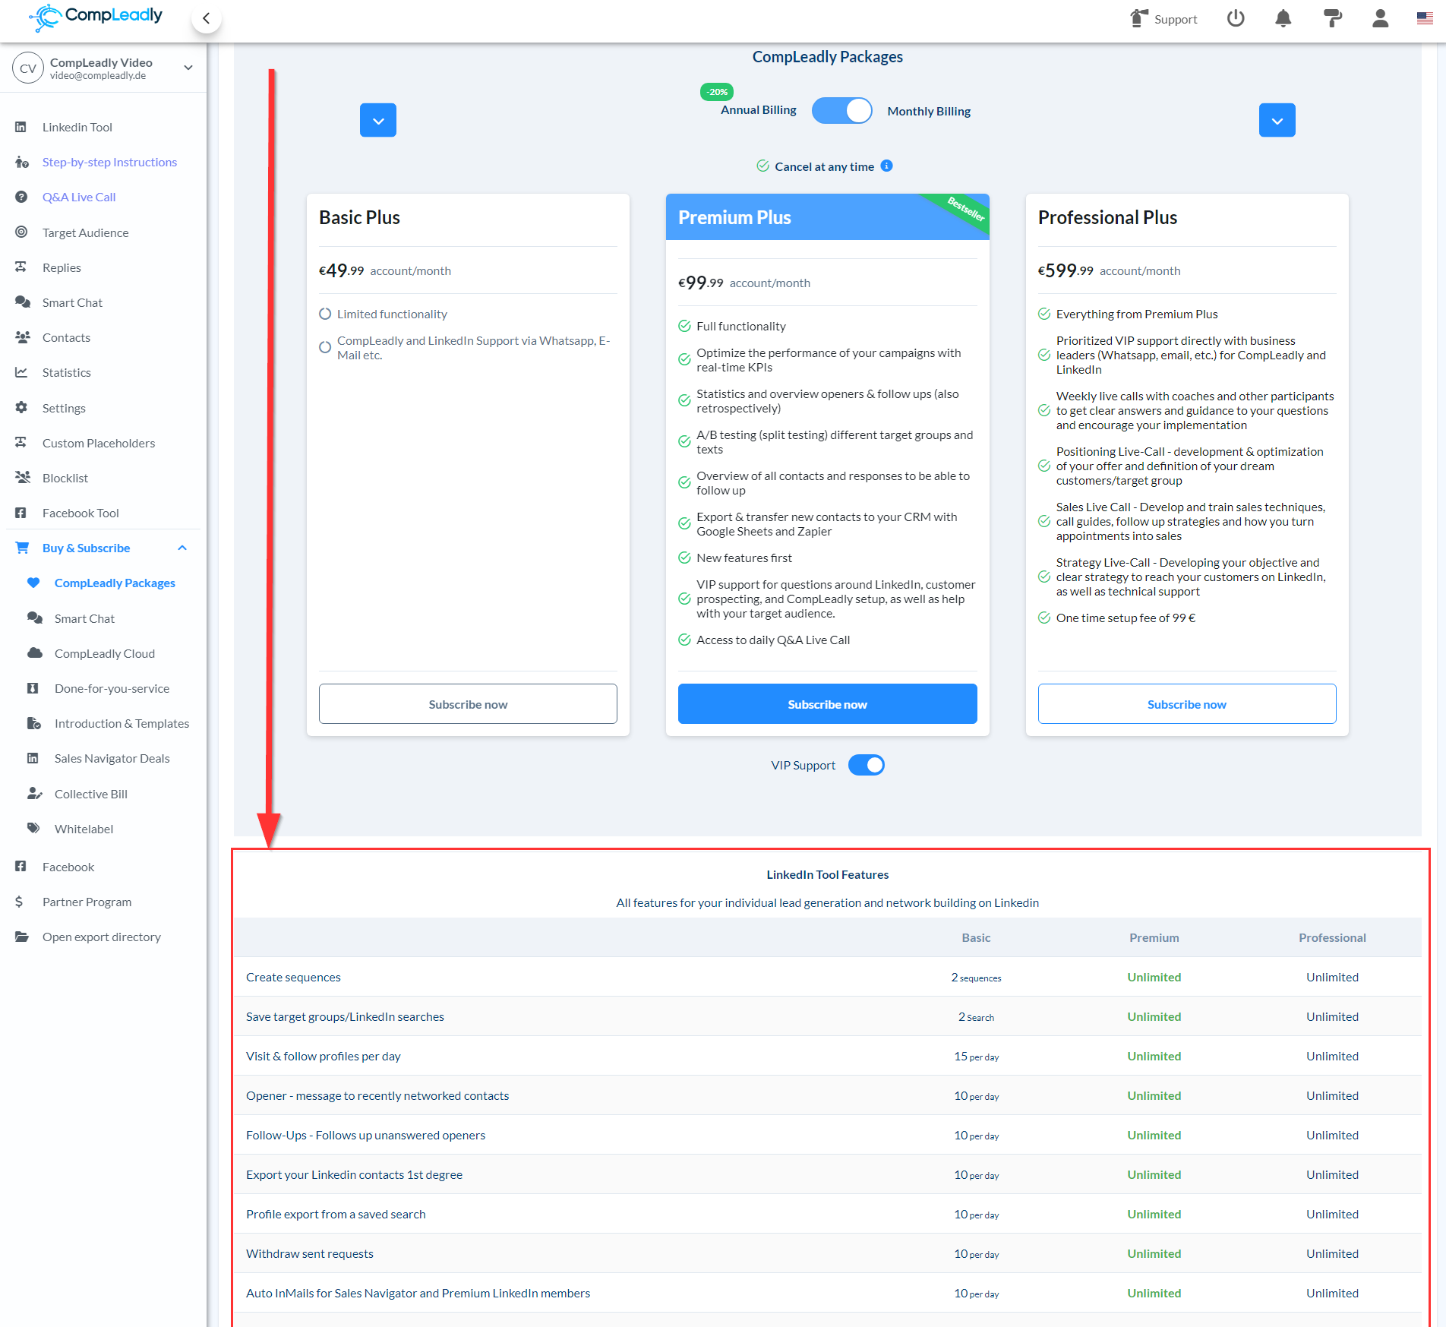The height and width of the screenshot is (1327, 1446).
Task: Toggle the Annual/Monthly Billing switch
Action: click(x=841, y=111)
